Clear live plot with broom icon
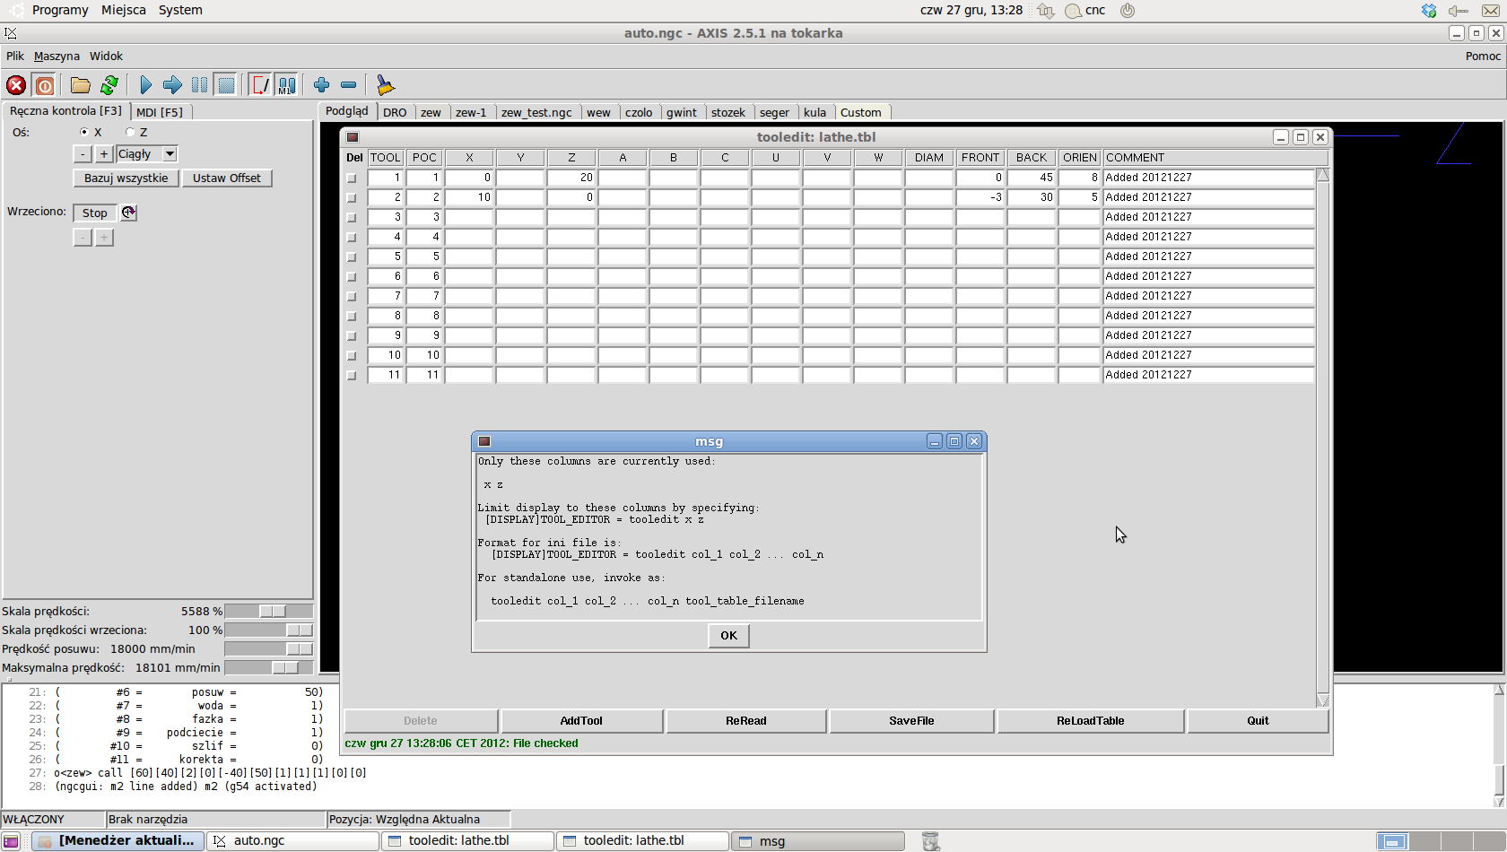This screenshot has width=1507, height=852. 385,85
